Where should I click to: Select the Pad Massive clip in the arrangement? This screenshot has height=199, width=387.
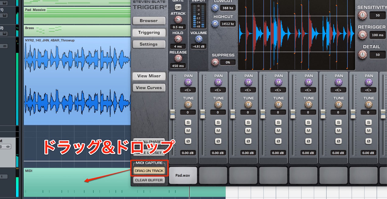[x=77, y=15]
